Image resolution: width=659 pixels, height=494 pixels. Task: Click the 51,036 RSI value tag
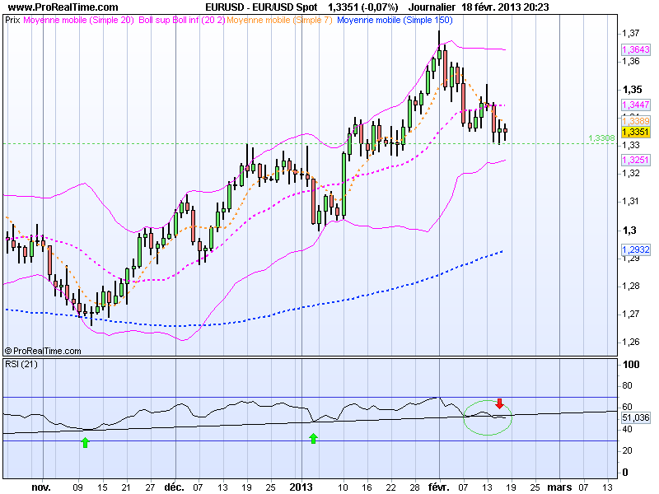636,417
